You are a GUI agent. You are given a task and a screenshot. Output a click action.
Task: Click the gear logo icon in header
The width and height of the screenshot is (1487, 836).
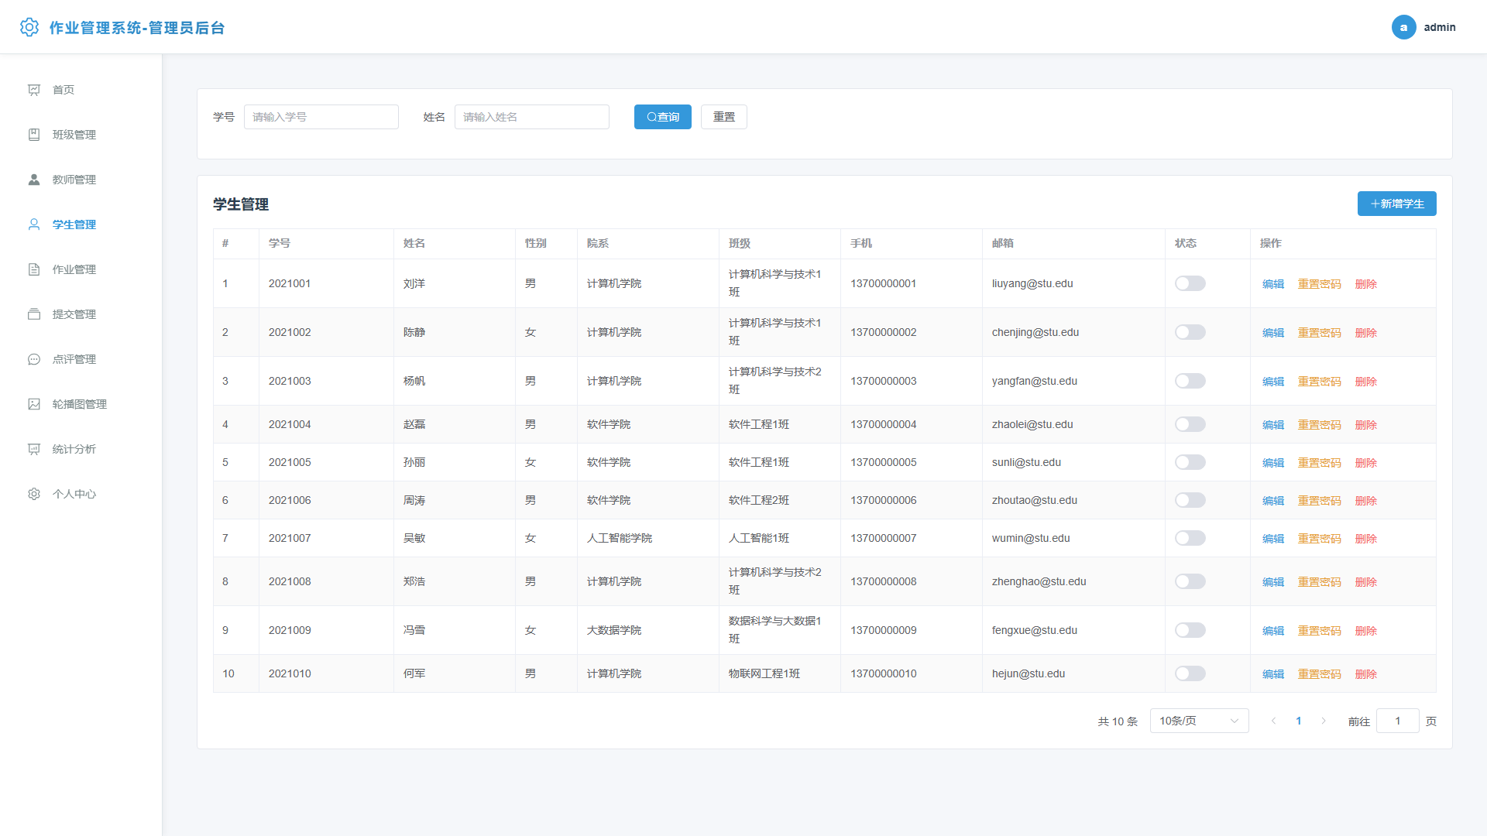[x=29, y=27]
